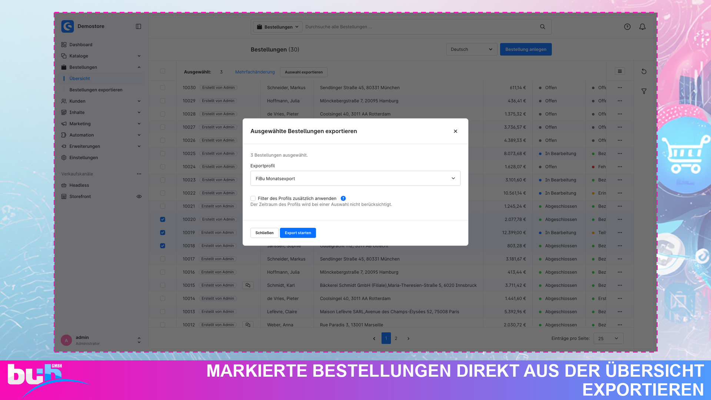
Task: Click the Schließen button
Action: pyautogui.click(x=264, y=233)
